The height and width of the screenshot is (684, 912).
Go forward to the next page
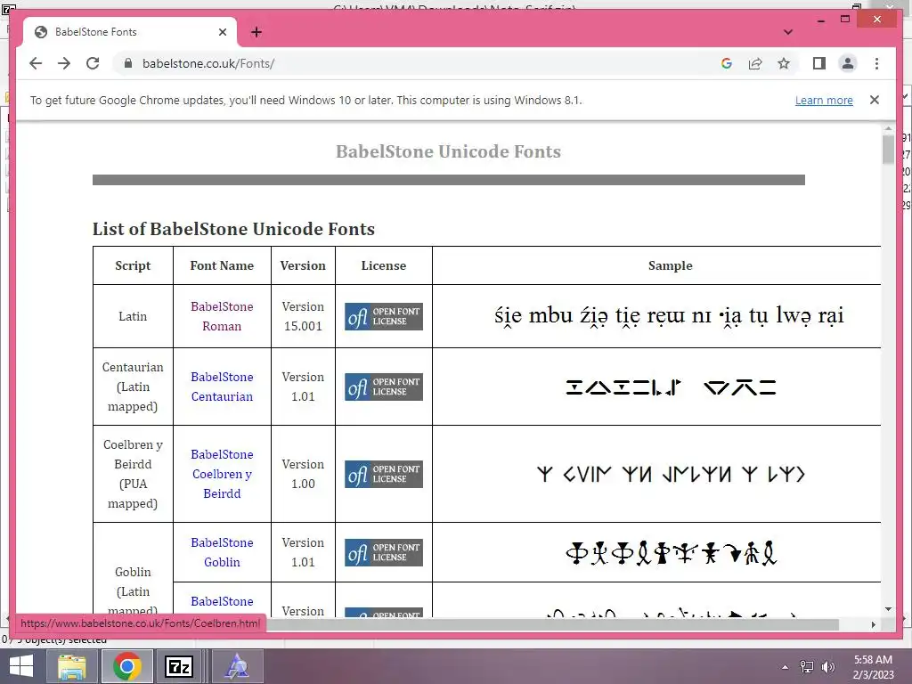[64, 63]
